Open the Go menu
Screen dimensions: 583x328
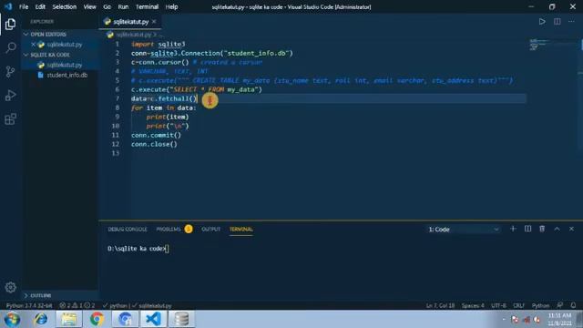click(107, 6)
